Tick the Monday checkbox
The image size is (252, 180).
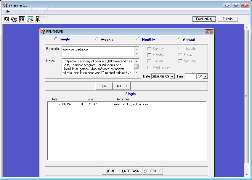[149, 55]
